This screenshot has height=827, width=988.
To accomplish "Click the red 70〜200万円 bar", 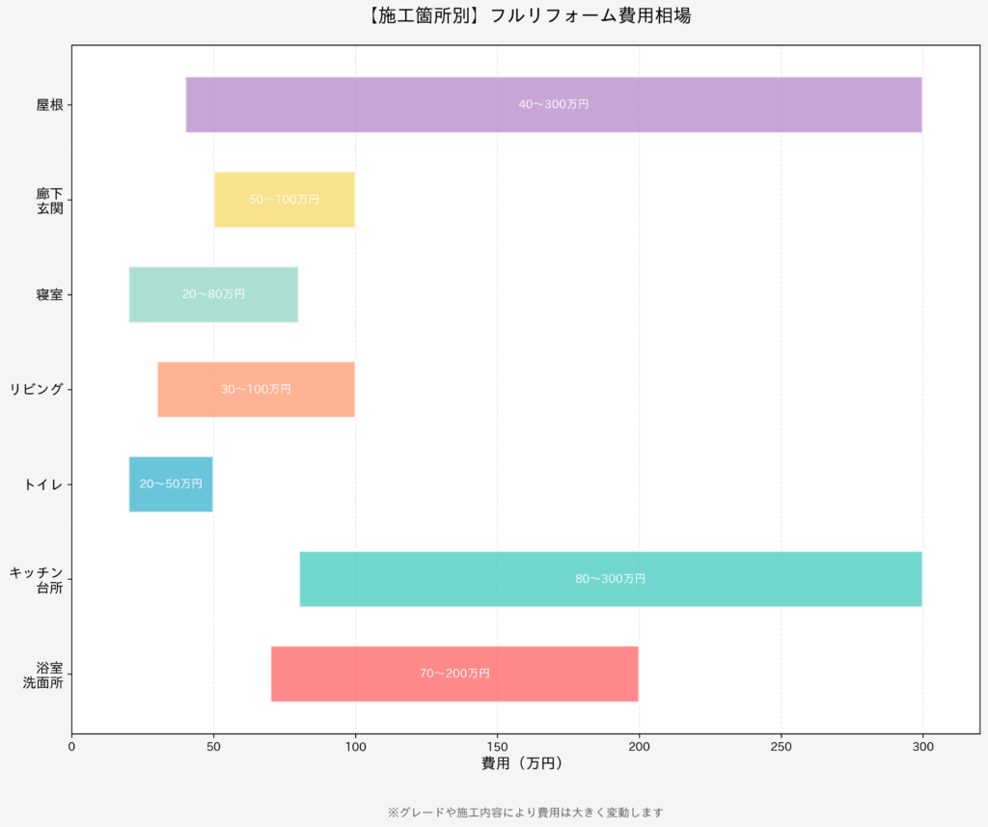I will coord(454,674).
